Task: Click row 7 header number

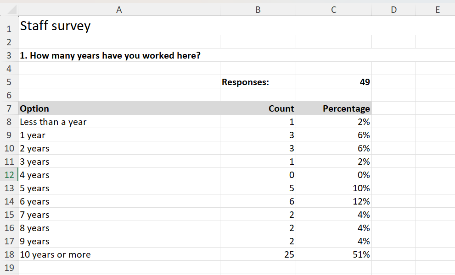Action: (9, 109)
